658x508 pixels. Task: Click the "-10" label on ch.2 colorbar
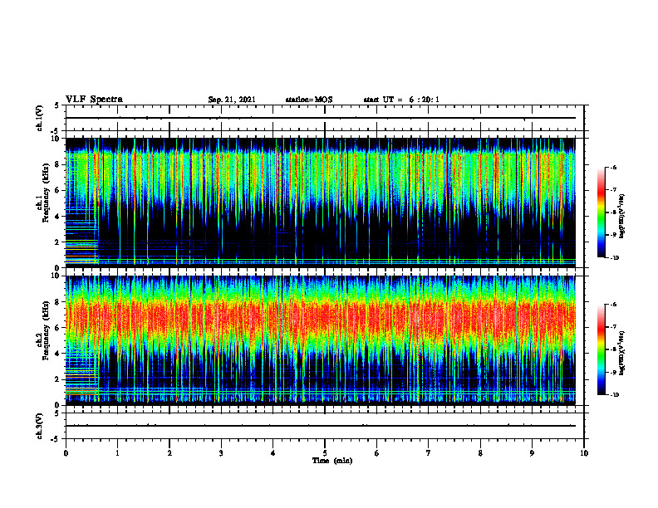(614, 395)
